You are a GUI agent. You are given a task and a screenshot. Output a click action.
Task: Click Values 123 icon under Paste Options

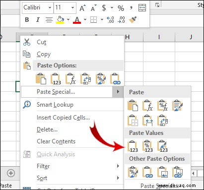[x=56, y=79]
